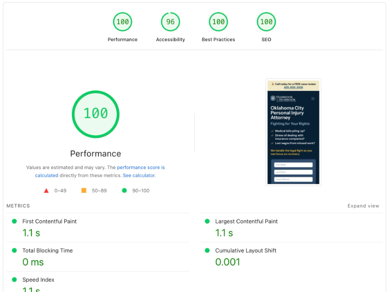Click the Cumulative Layout Shift metric label
The height and width of the screenshot is (292, 389).
pyautogui.click(x=246, y=251)
